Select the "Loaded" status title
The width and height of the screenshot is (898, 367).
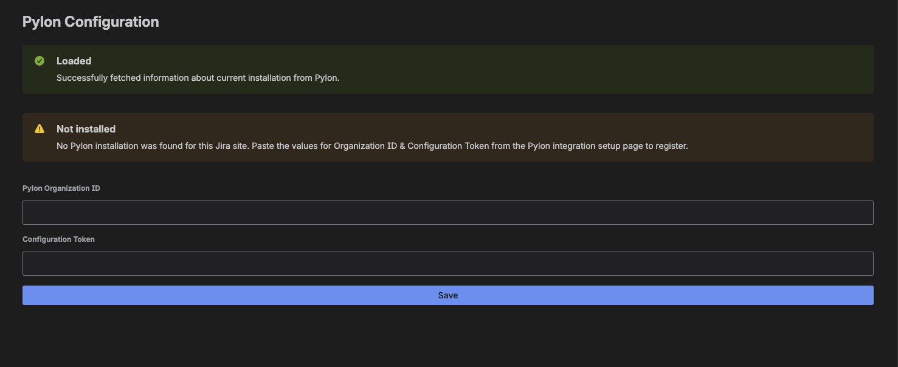pos(74,61)
